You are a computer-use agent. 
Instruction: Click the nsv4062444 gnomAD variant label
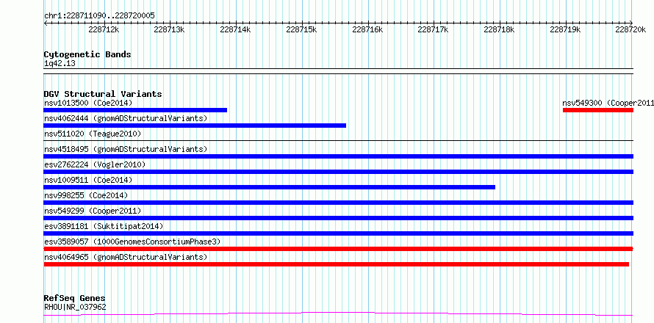[126, 118]
